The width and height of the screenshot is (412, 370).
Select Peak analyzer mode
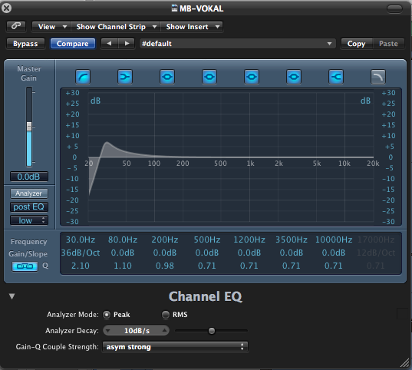(107, 315)
